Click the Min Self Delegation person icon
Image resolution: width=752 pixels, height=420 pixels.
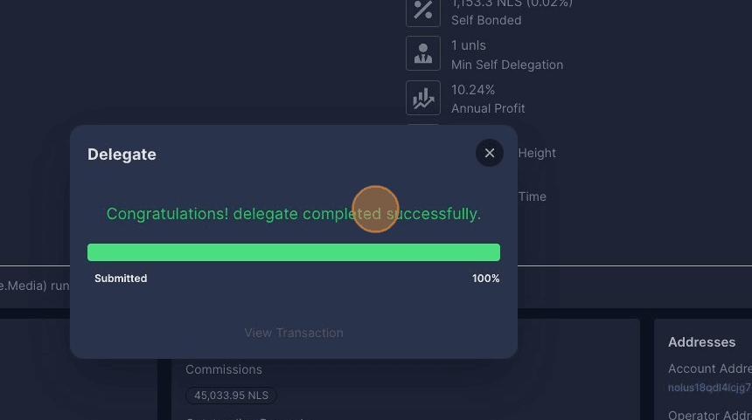(x=423, y=54)
